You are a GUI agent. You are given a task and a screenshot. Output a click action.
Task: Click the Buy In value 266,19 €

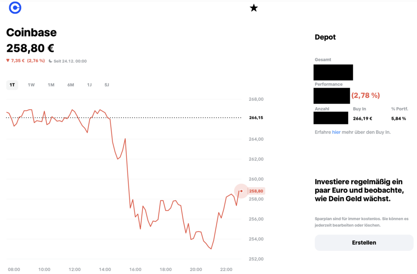tap(362, 119)
